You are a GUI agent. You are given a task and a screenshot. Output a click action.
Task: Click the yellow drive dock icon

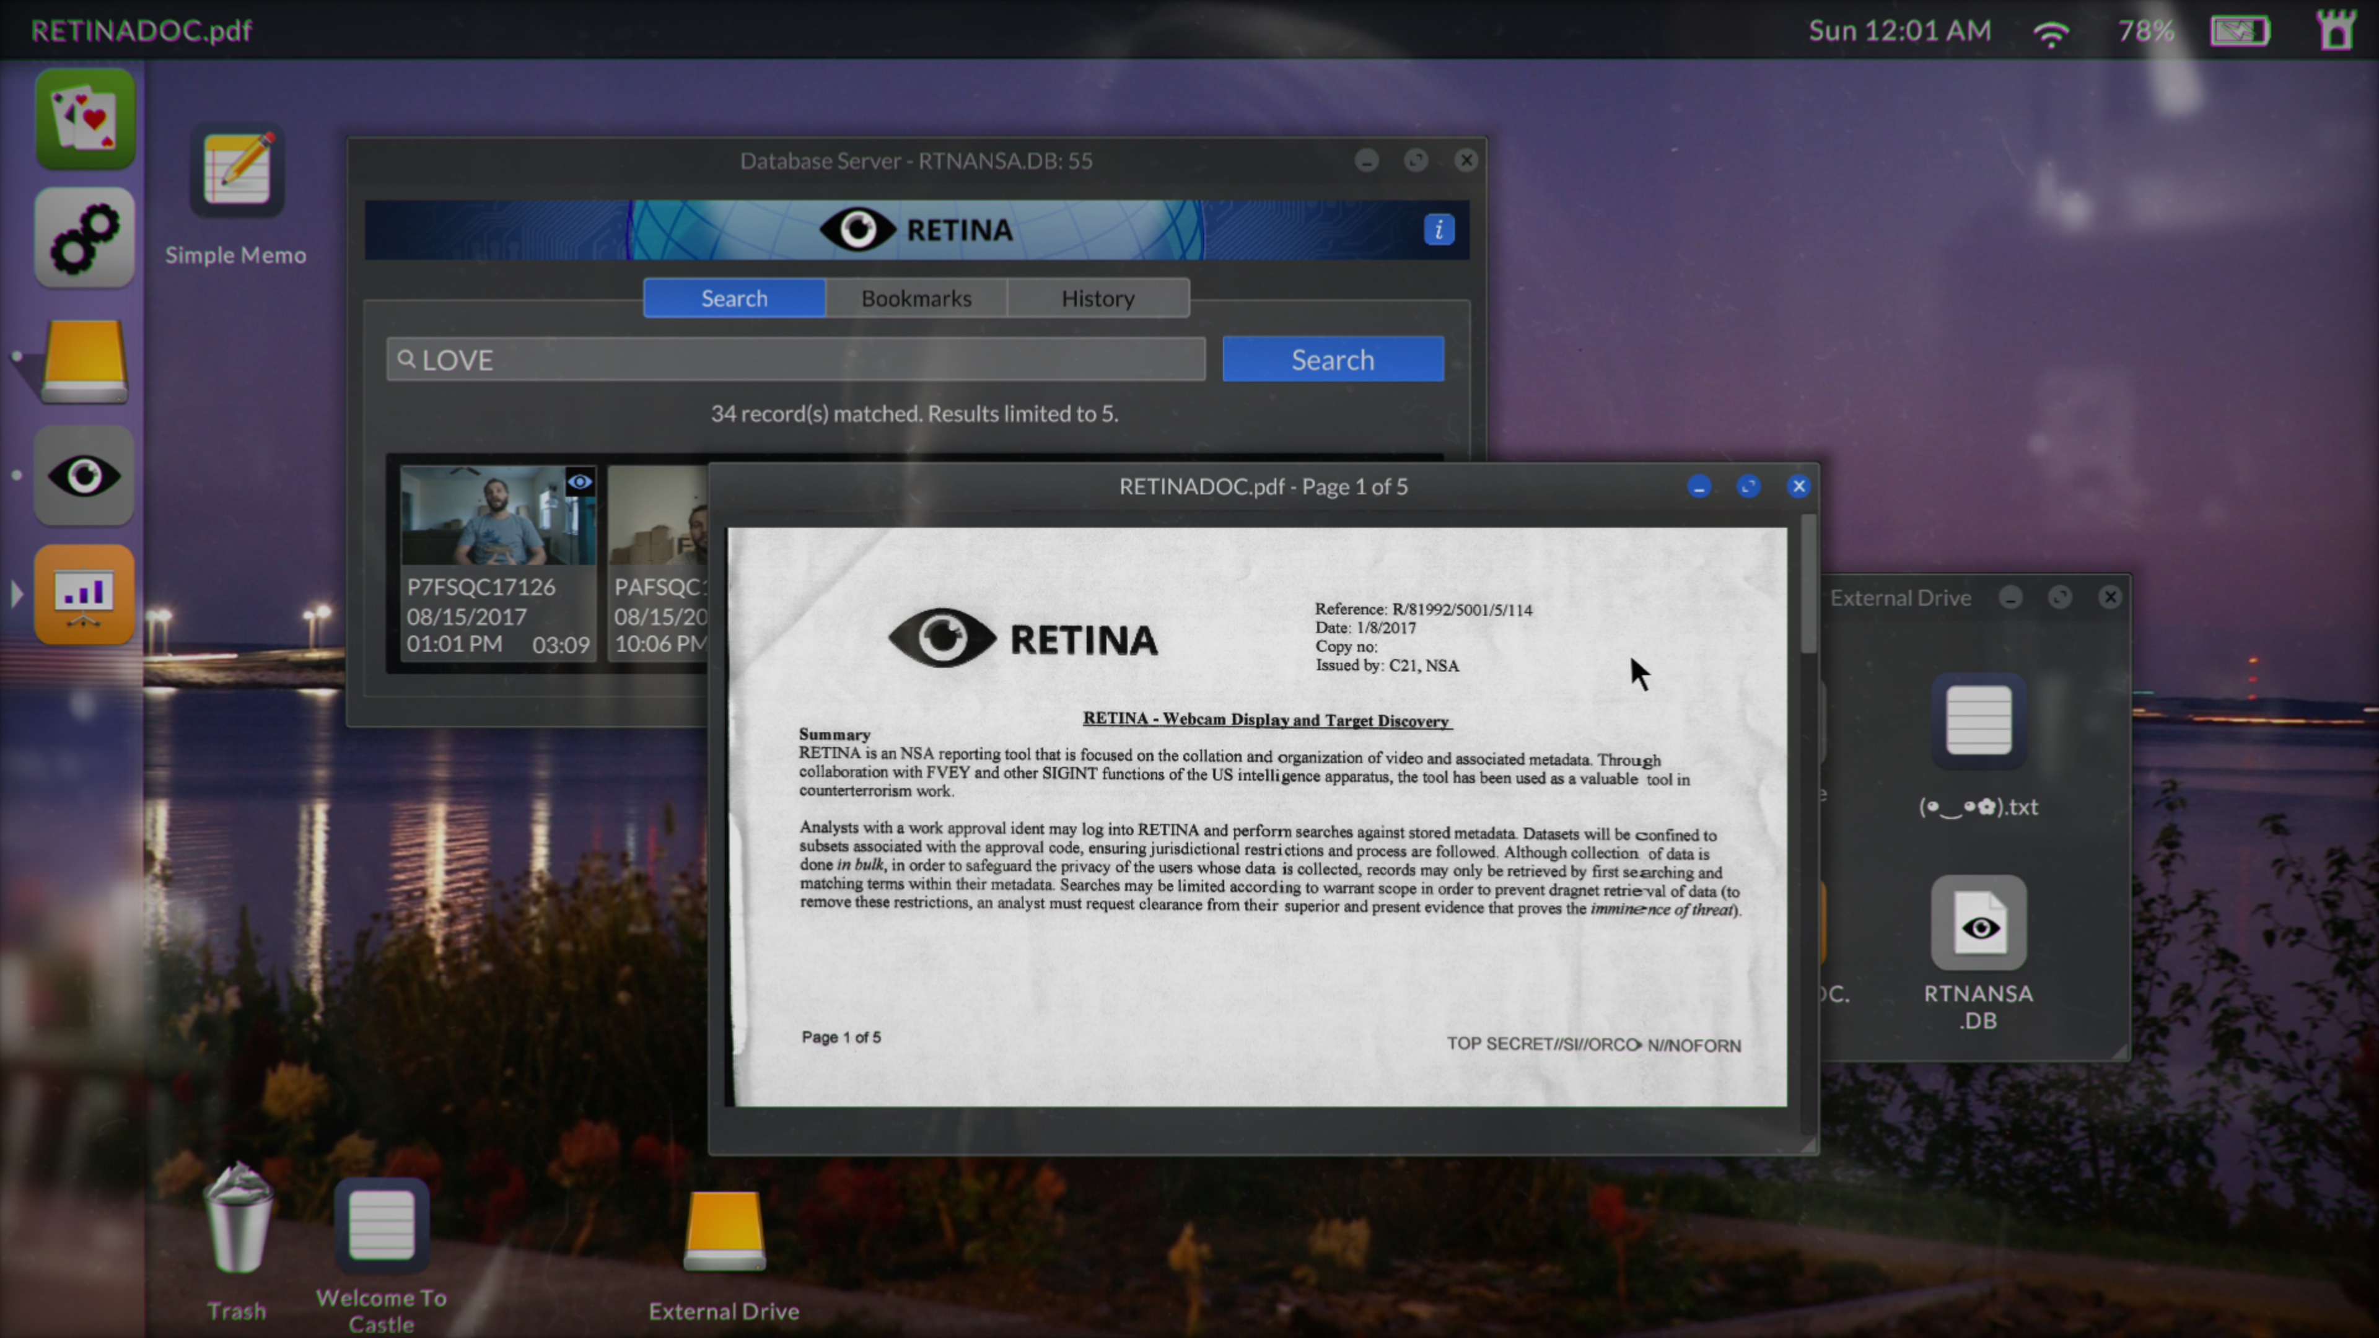pos(85,360)
